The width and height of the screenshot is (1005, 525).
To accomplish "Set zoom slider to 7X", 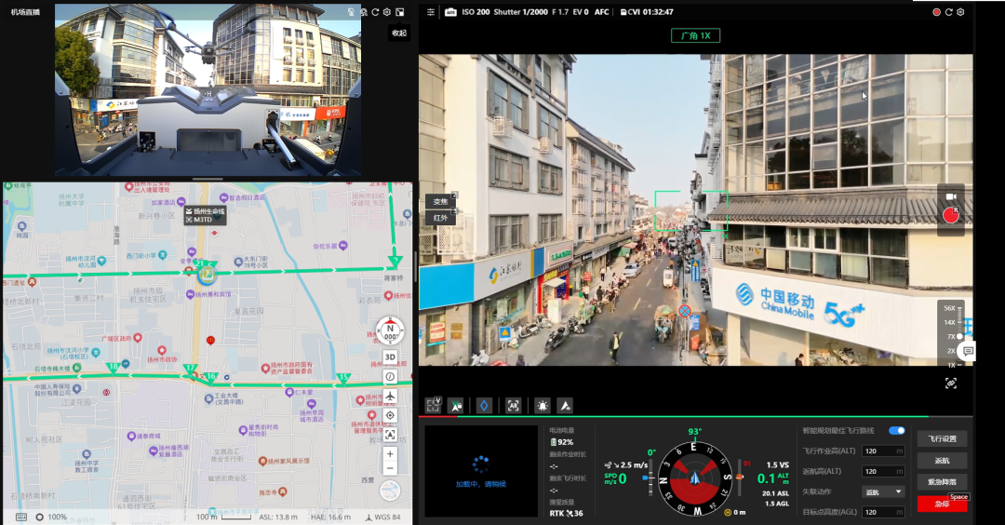I will (953, 337).
